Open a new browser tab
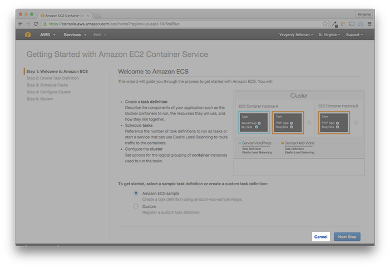Screen dimensions: 390x268 pos(97,16)
